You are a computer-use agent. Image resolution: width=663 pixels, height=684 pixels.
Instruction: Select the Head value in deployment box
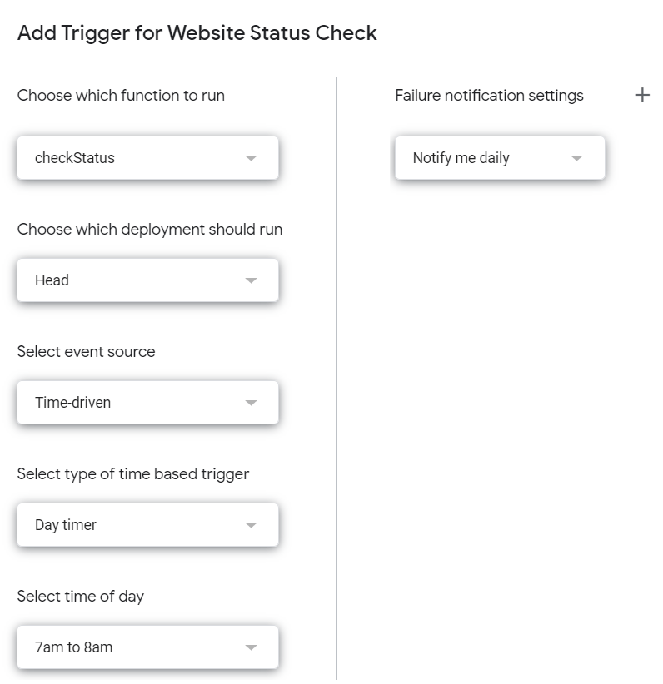pos(52,280)
